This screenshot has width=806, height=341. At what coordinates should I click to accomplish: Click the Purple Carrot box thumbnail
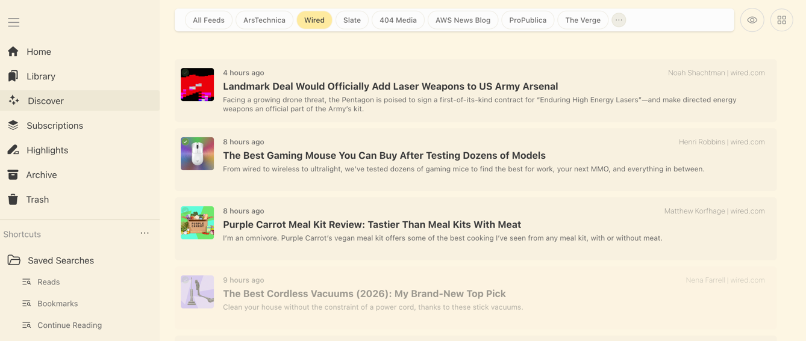point(197,223)
